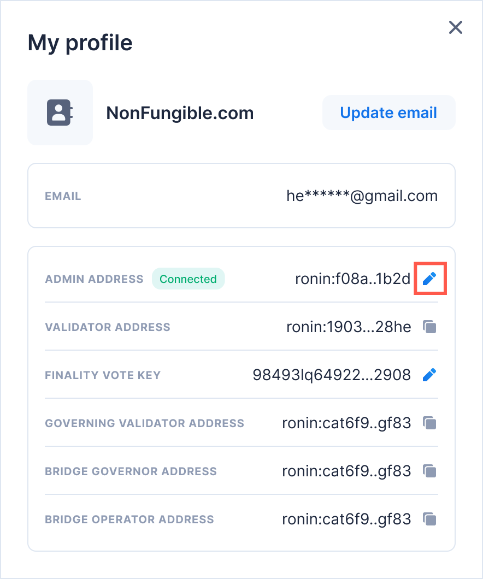Edit the admin address with pencil icon
483x579 pixels.
coord(431,279)
